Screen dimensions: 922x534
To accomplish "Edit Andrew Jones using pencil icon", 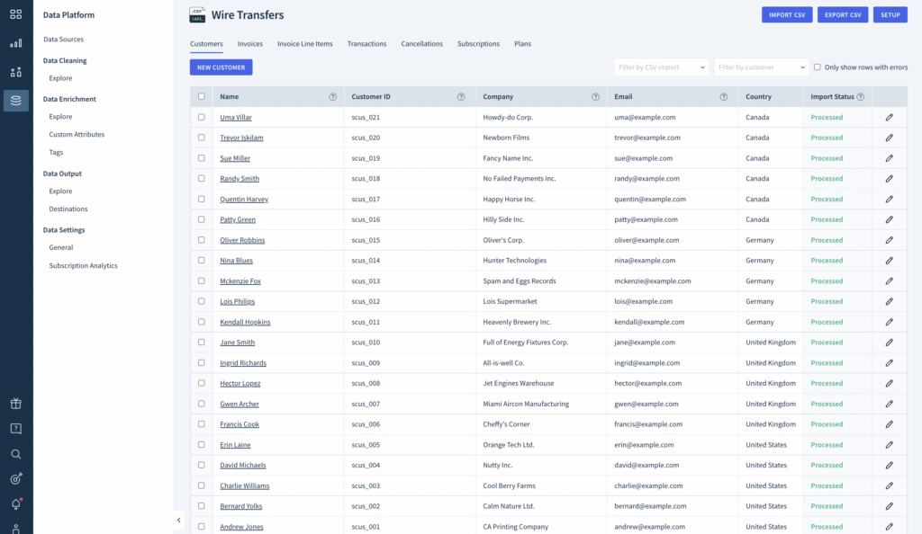I will pos(889,527).
